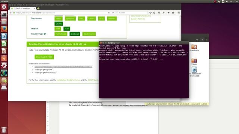
Task: Click the 'sudo apt-get install cuda' instruction text
Action: pyautogui.click(x=46, y=73)
